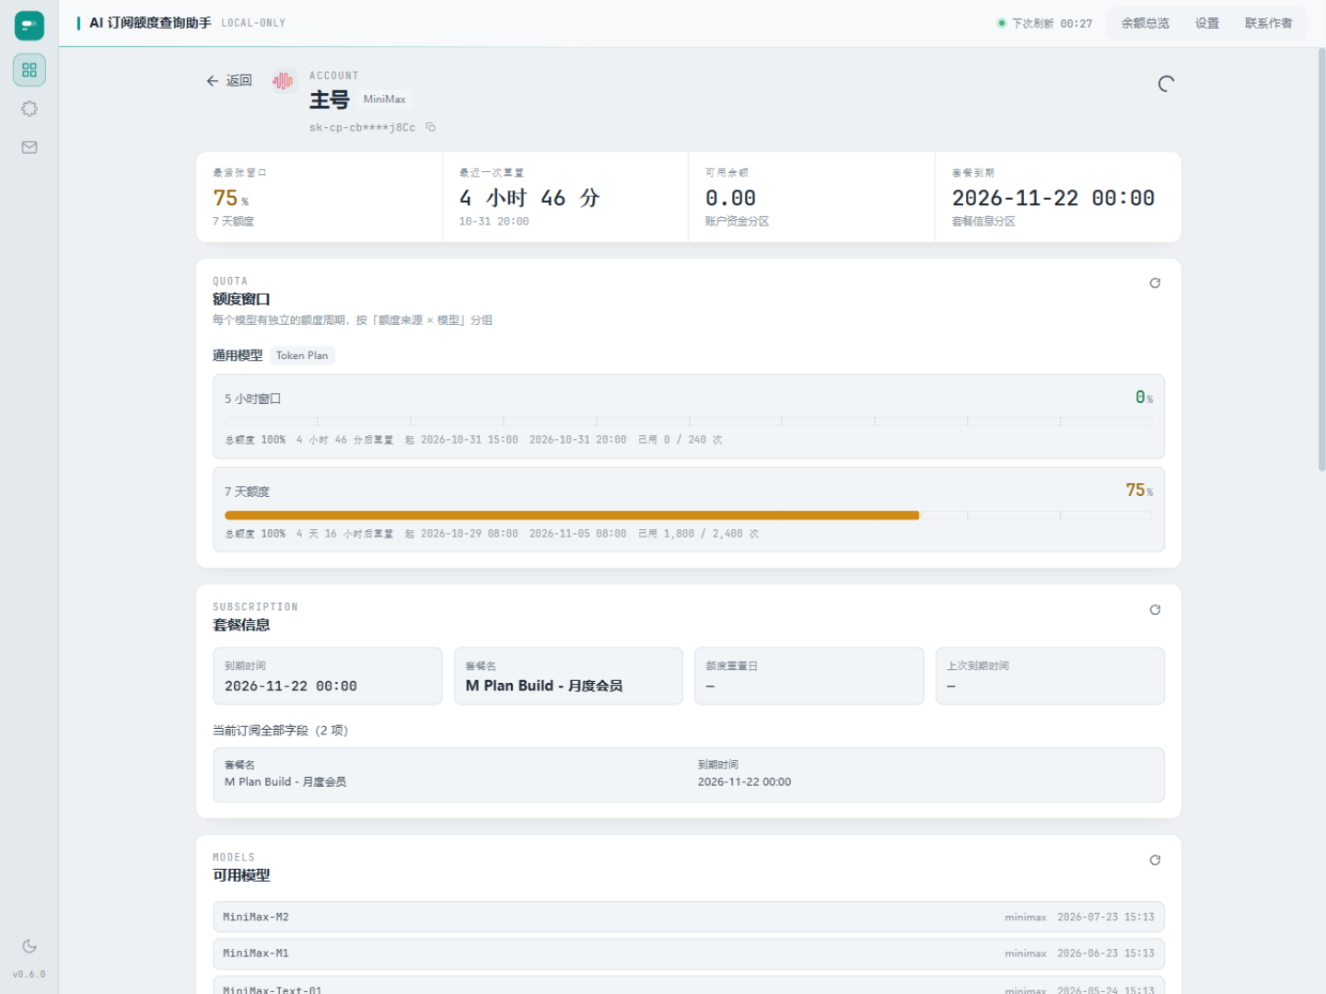Click the MiniMax provider tag
This screenshot has width=1326, height=994.
384,99
